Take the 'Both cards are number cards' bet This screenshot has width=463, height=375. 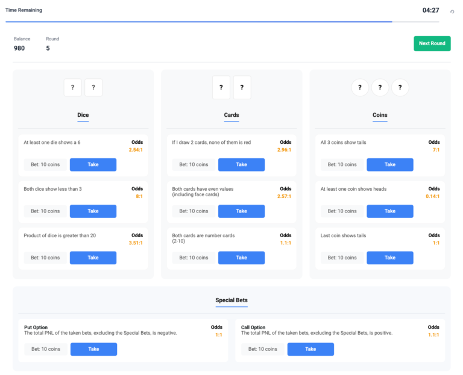242,258
